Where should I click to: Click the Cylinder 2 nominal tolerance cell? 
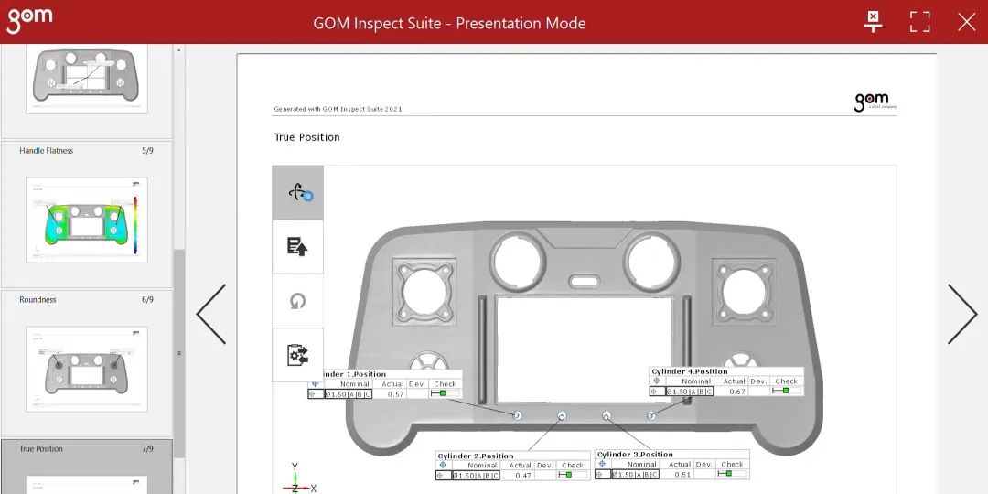(477, 475)
